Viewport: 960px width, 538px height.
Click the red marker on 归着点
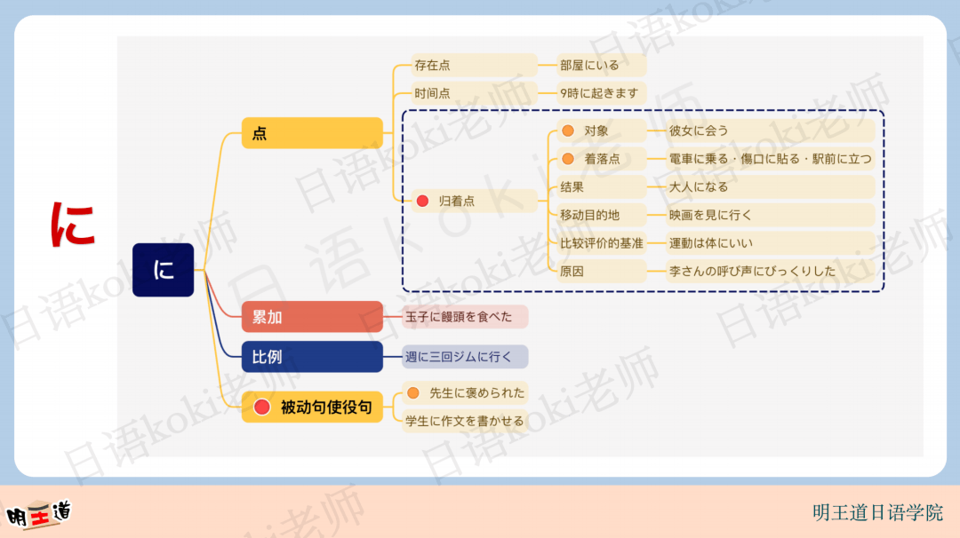point(422,201)
